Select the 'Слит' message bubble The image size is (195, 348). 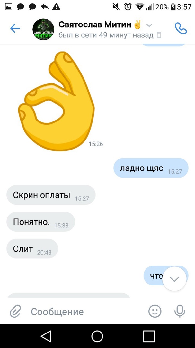click(x=32, y=248)
